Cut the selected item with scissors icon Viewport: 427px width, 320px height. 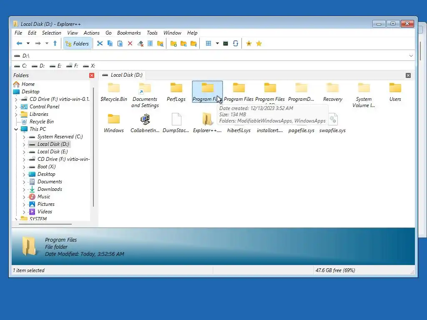tap(100, 43)
